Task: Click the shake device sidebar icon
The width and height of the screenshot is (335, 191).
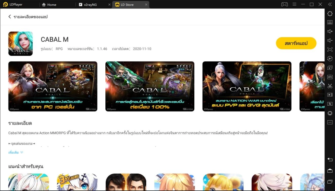Action: [x=330, y=113]
